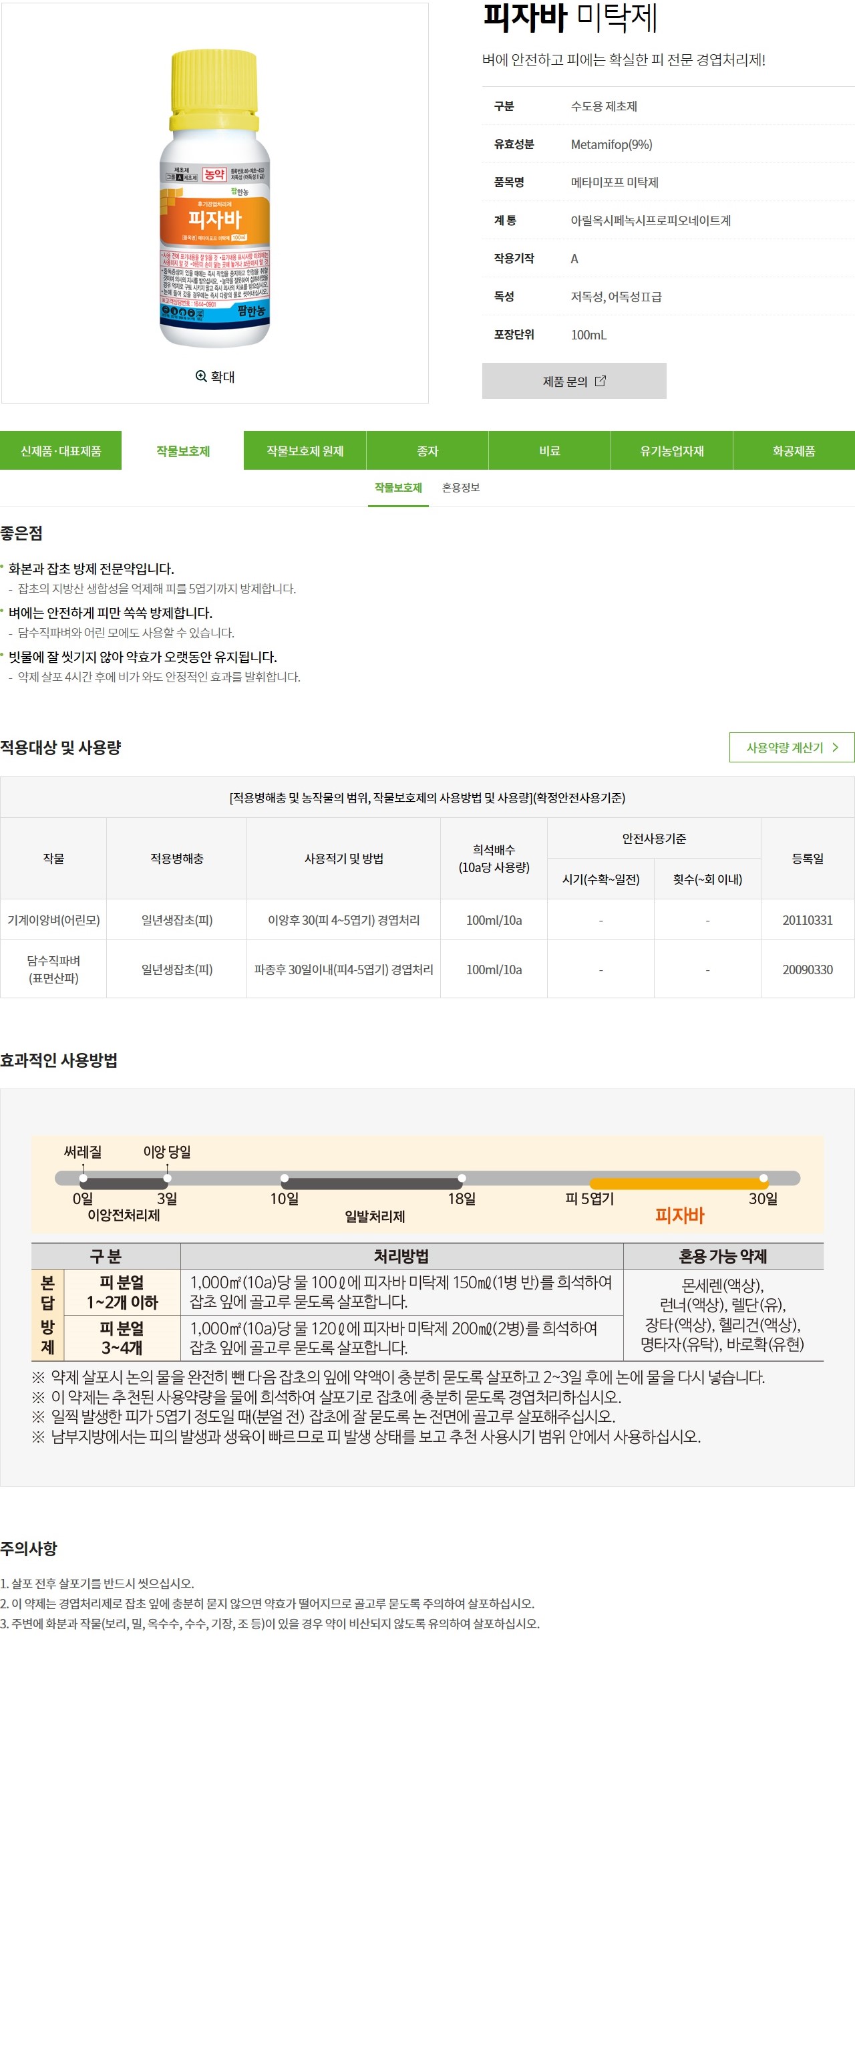Click the 피자바 미탁제 product title
The height and width of the screenshot is (2054, 855).
pyautogui.click(x=570, y=17)
